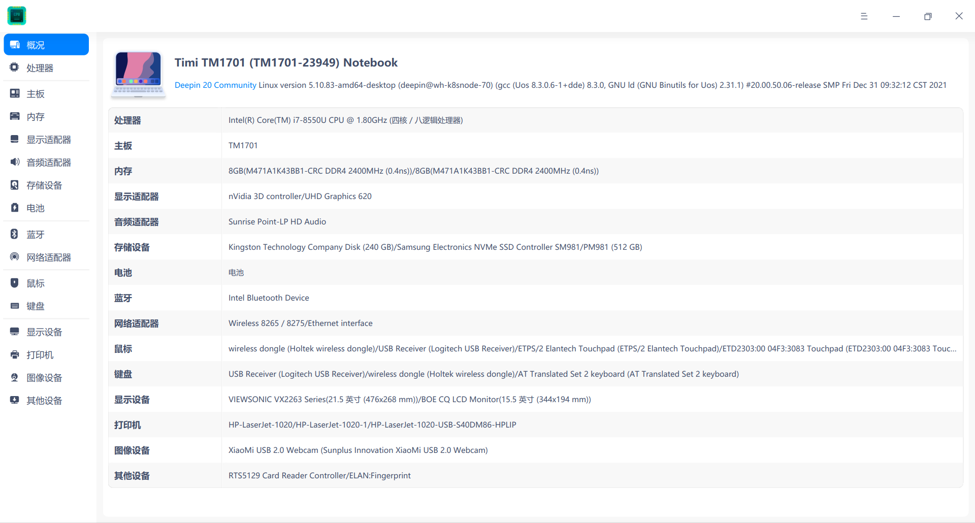
Task: Click the 处理器 row header in table
Action: (127, 120)
